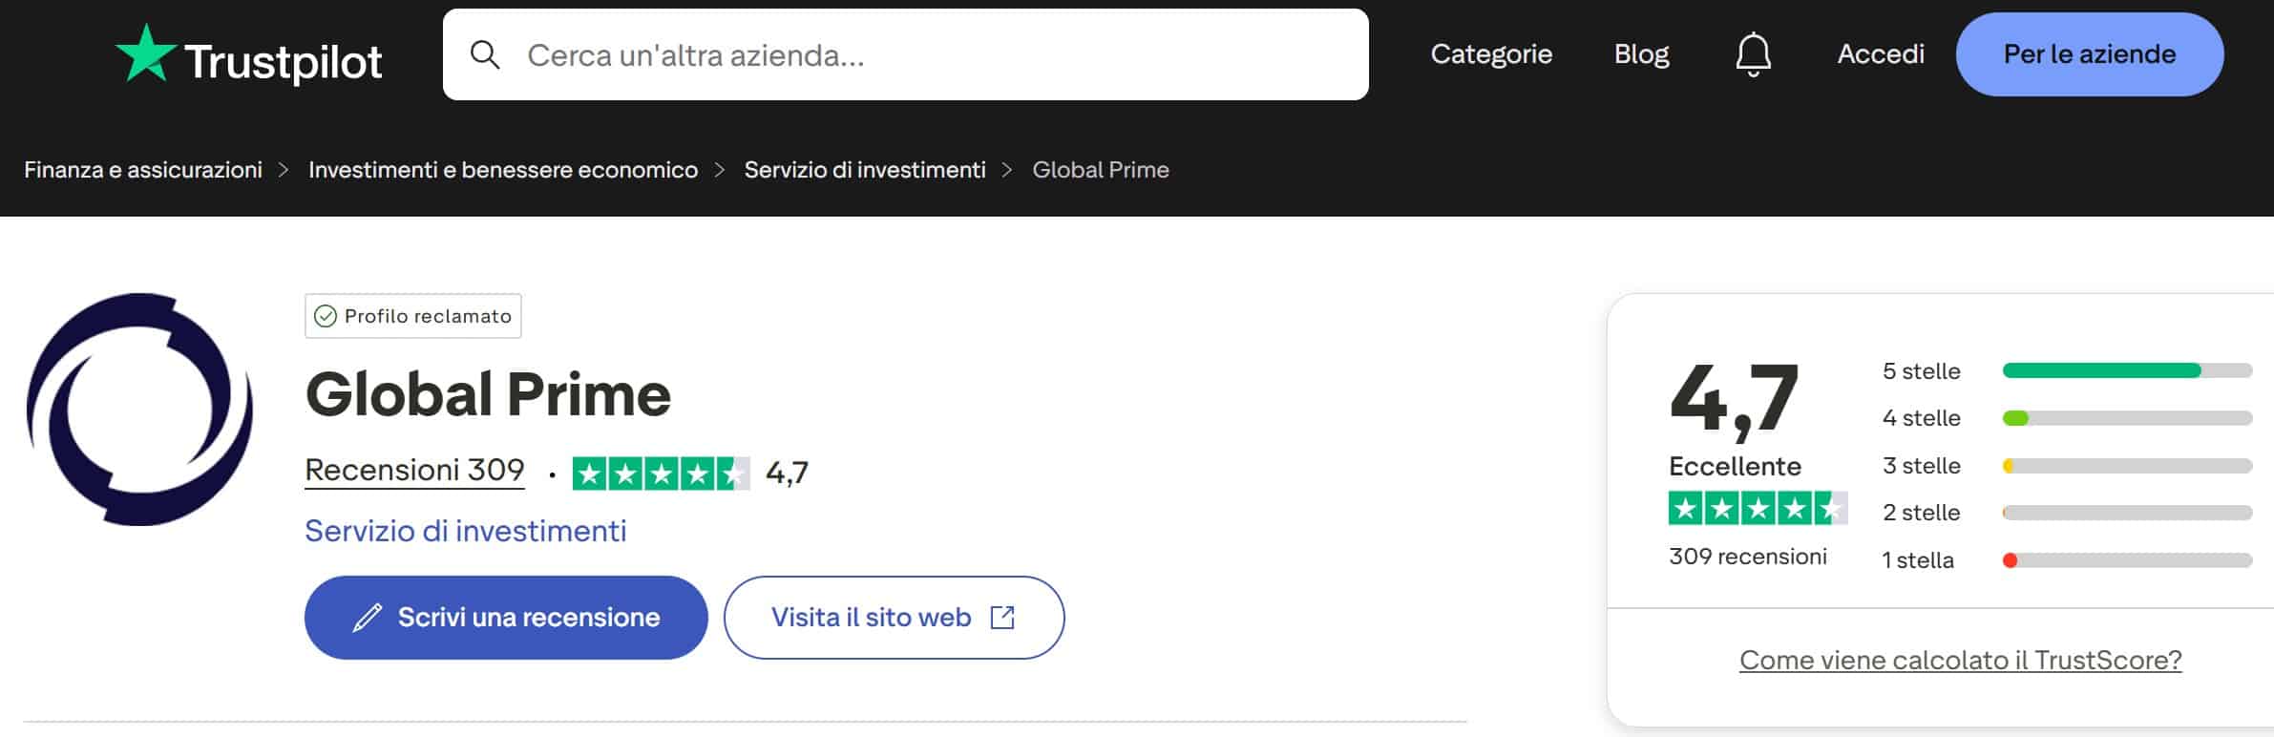Filter reviews by 5 stelle
This screenshot has height=737, width=2274.
tap(1922, 370)
